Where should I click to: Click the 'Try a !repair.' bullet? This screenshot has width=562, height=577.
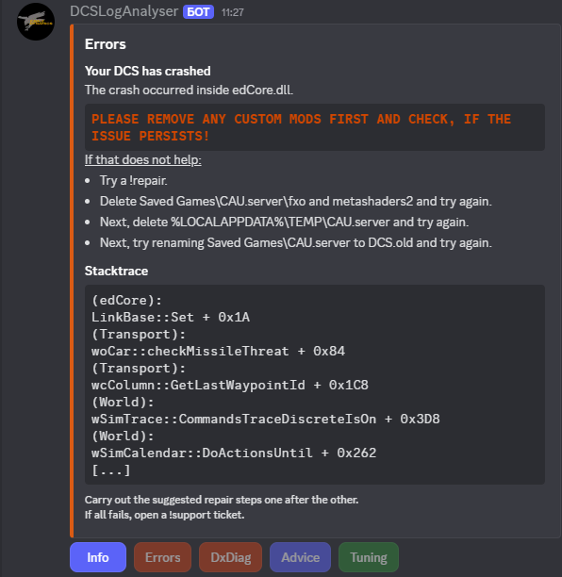(x=133, y=181)
